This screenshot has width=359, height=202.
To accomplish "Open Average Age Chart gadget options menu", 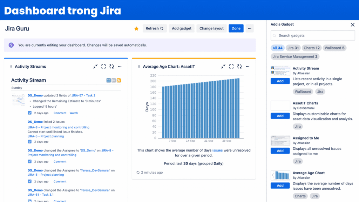I will point(248,67).
